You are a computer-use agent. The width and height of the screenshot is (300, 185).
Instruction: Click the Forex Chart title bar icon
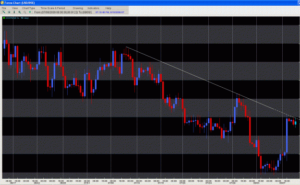(x=2, y=3)
